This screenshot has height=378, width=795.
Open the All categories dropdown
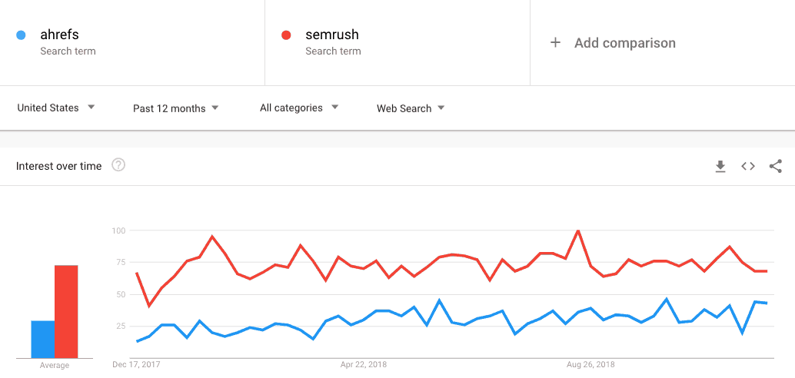coord(298,108)
